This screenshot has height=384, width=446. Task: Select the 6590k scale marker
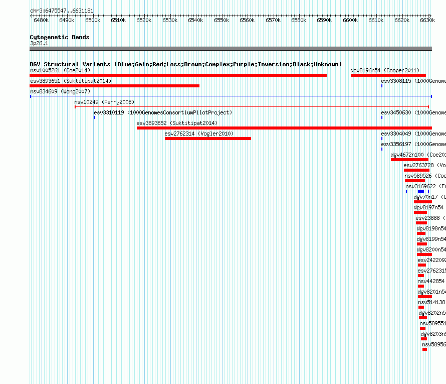(324, 20)
